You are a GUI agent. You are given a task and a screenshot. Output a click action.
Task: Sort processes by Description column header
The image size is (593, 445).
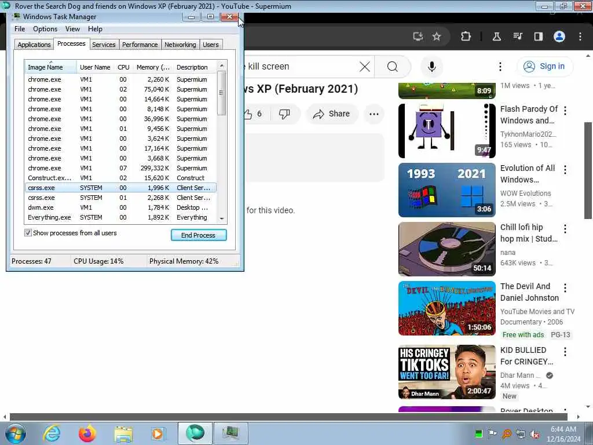click(x=195, y=67)
